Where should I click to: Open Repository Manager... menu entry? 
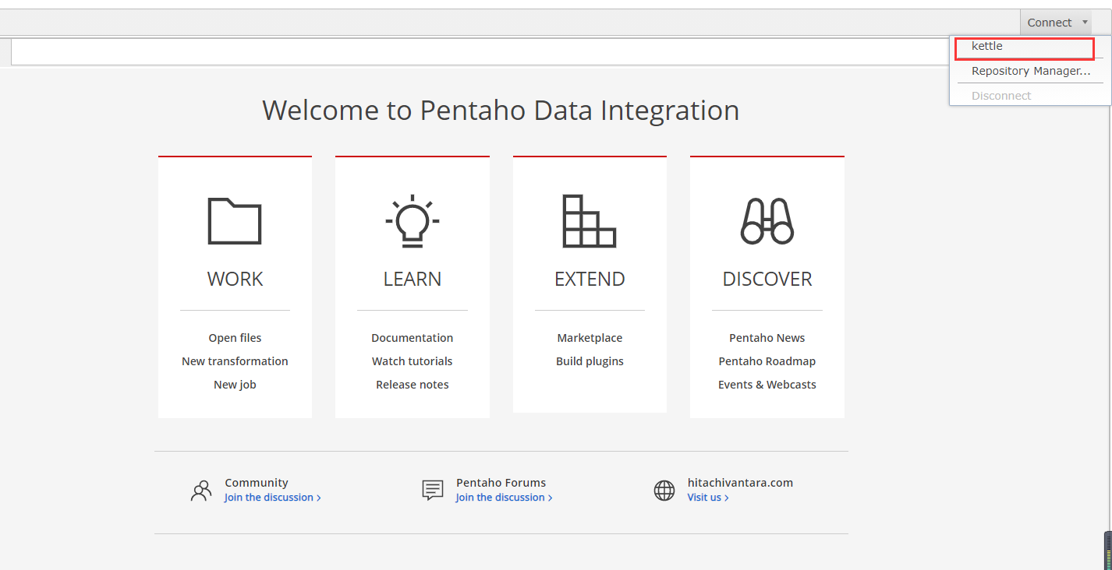(1030, 71)
